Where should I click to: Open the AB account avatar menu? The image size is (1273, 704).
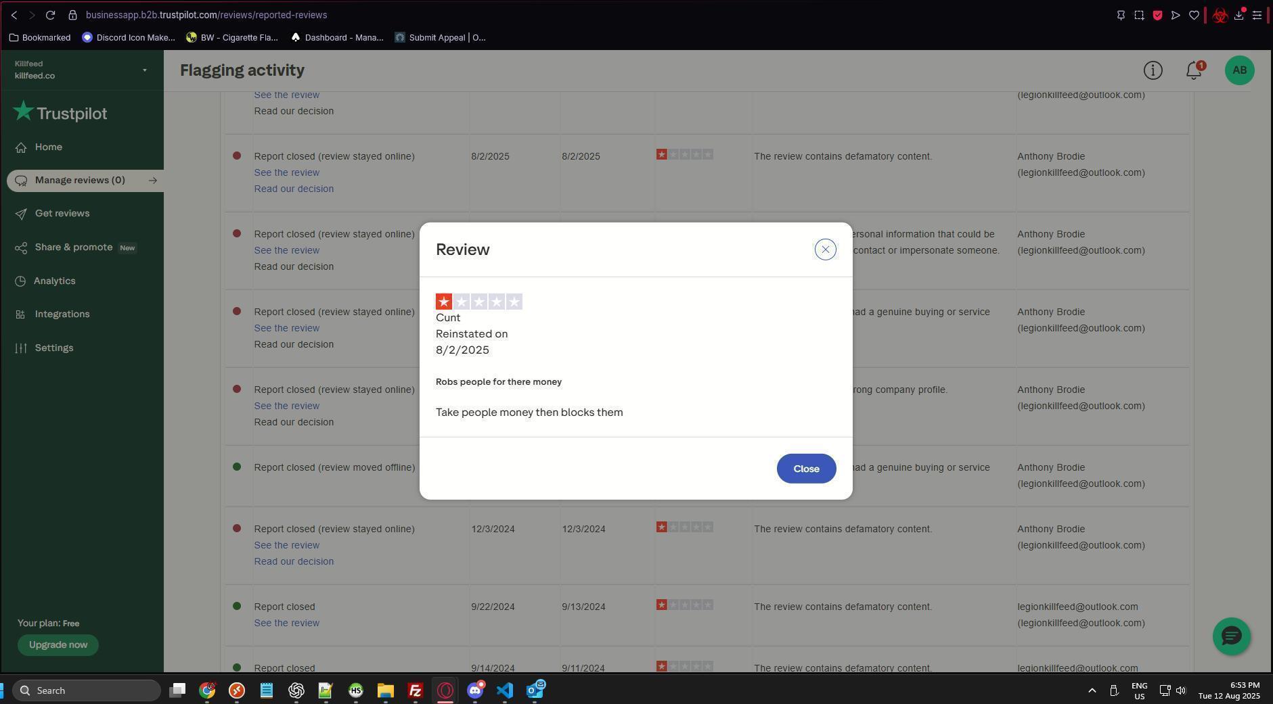(x=1239, y=70)
